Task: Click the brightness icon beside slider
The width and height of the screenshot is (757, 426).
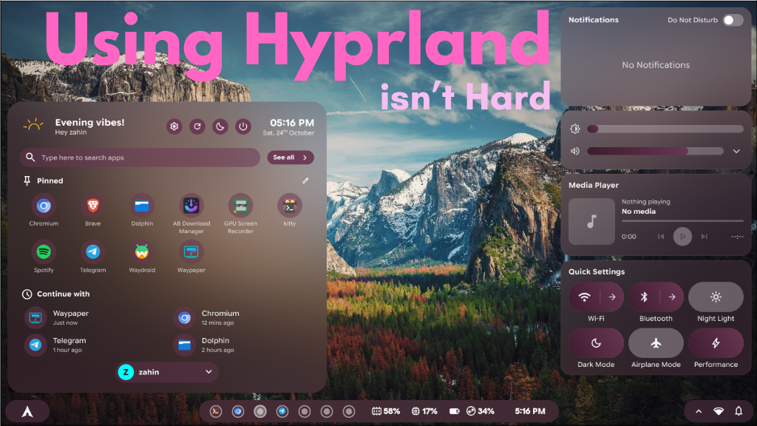Action: (575, 129)
